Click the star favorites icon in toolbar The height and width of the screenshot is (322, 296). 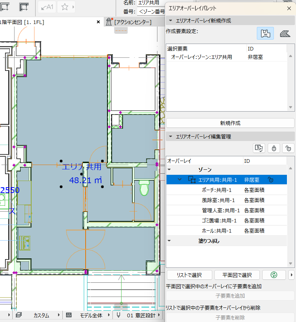tap(65, 7)
